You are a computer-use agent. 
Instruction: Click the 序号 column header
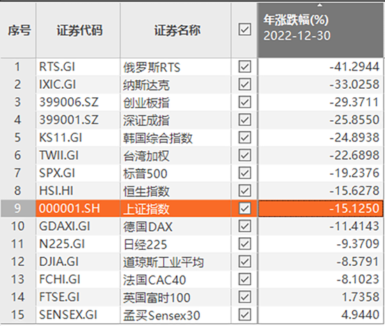pyautogui.click(x=18, y=30)
